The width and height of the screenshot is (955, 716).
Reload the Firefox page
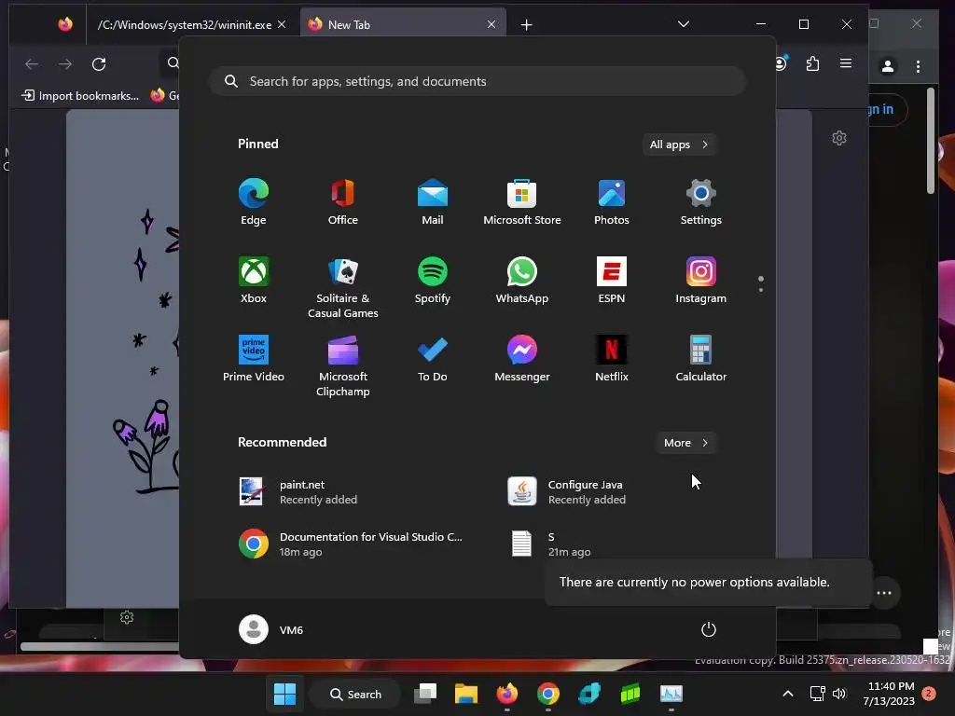(99, 64)
